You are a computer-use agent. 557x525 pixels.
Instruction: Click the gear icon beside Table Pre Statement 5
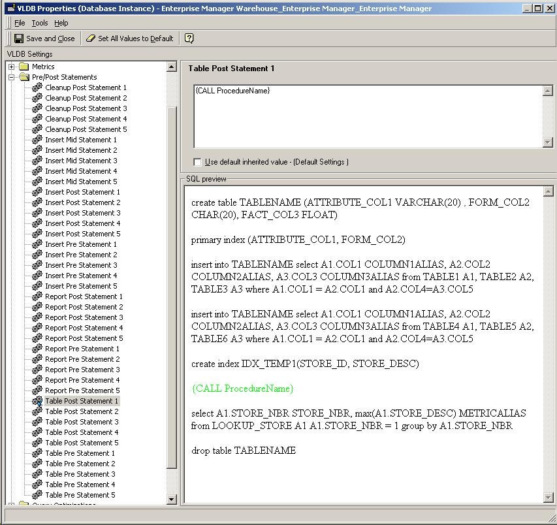pos(37,495)
